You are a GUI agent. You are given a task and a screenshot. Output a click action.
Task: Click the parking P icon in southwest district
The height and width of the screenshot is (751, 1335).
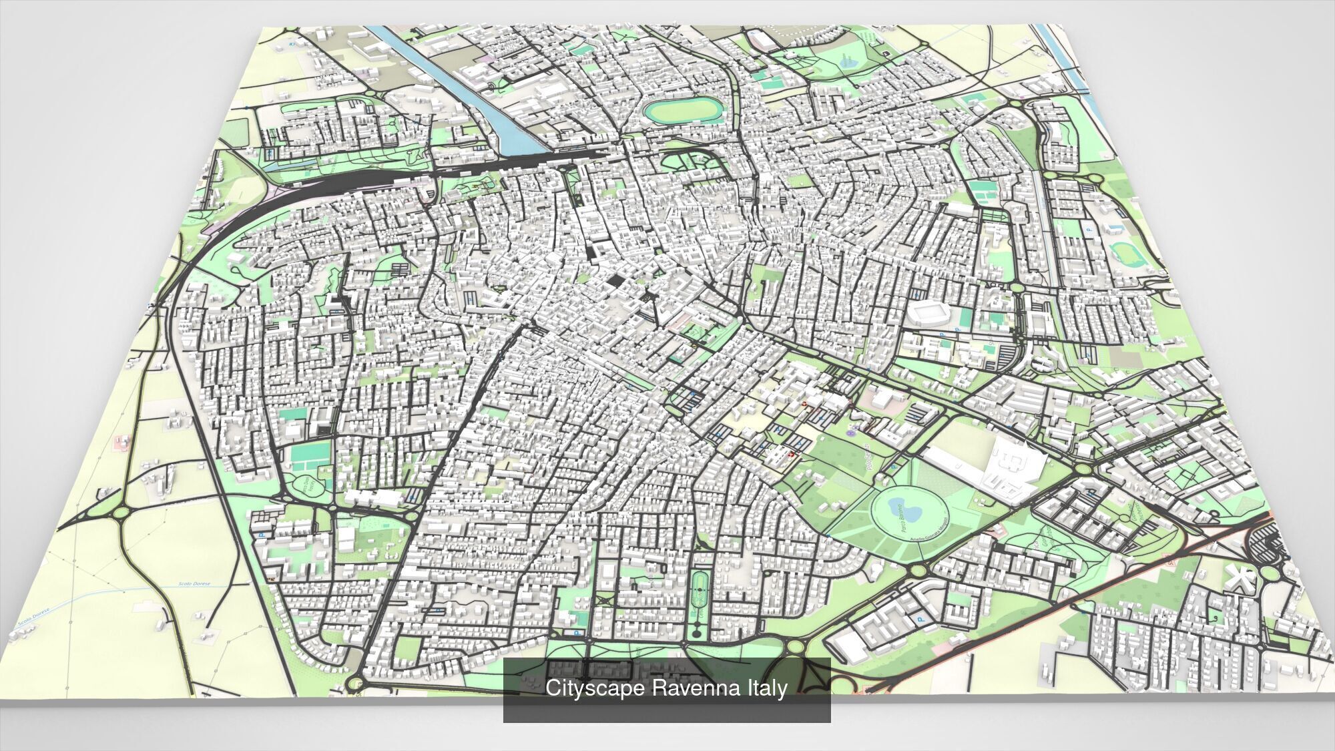pyautogui.click(x=261, y=535)
